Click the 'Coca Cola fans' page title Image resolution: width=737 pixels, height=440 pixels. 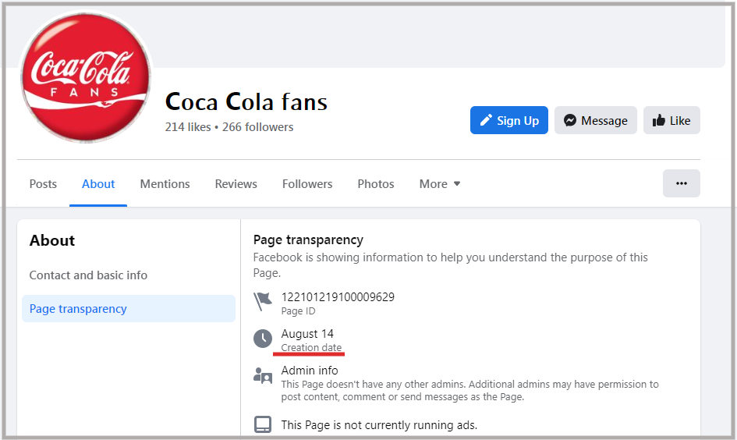246,101
